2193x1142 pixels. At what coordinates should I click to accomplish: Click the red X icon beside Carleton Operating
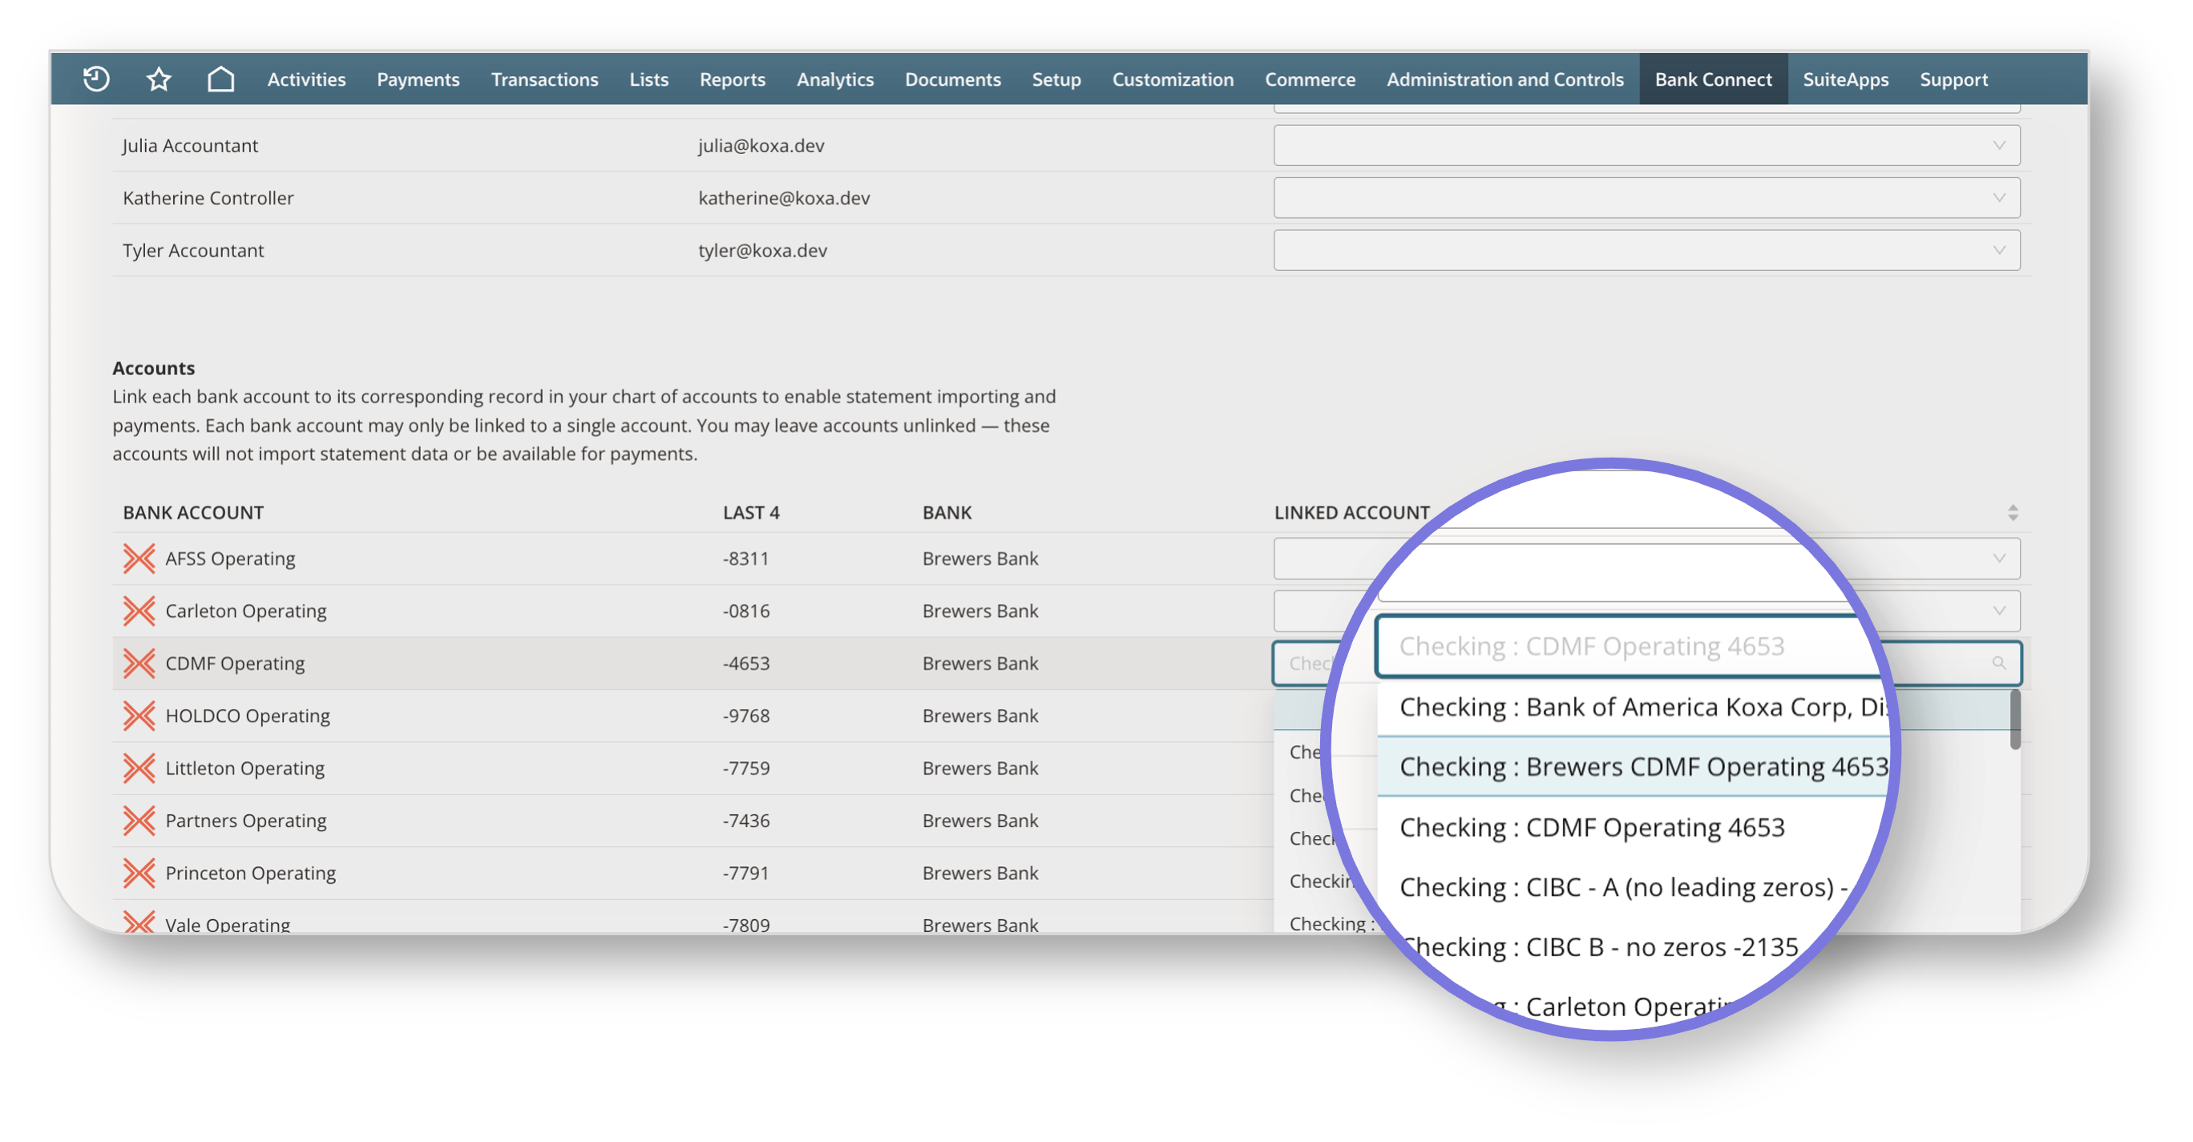tap(139, 611)
